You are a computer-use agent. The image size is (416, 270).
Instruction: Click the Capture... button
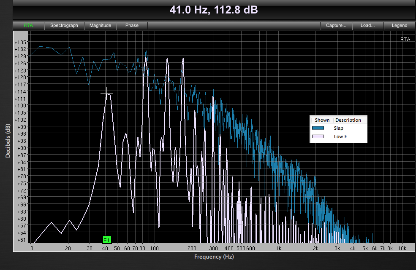[x=336, y=25]
